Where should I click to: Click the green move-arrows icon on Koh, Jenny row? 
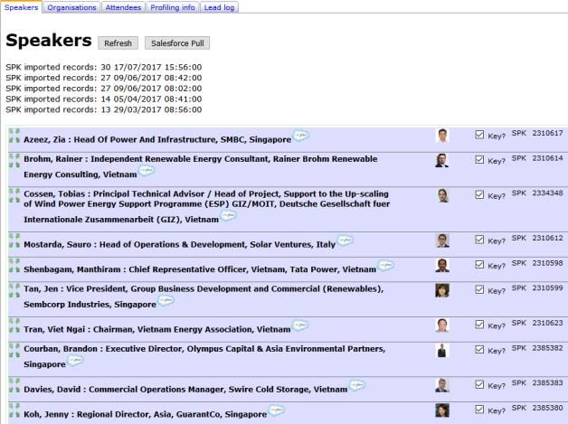[14, 410]
